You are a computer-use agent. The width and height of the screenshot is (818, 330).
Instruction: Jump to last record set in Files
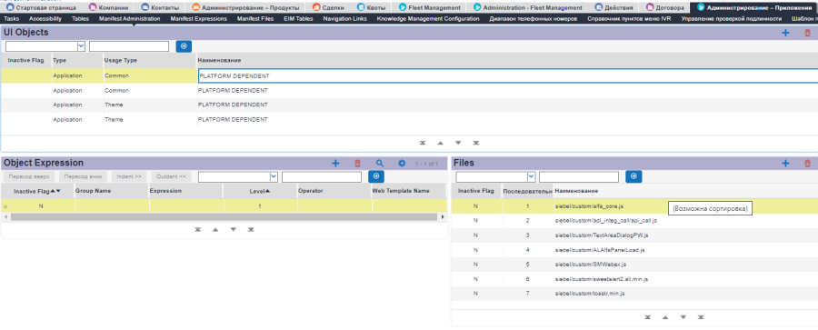click(701, 317)
